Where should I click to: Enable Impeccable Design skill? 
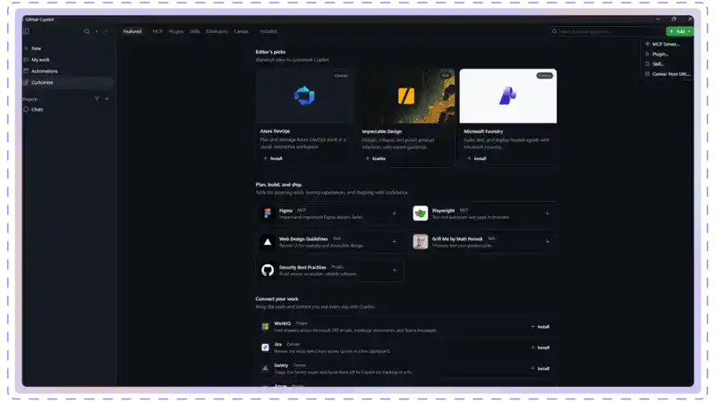click(375, 159)
